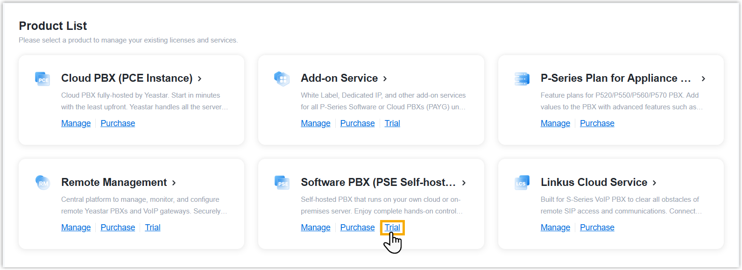Click highlighted Trial link for Software PBX
This screenshot has height=270, width=742.
392,227
